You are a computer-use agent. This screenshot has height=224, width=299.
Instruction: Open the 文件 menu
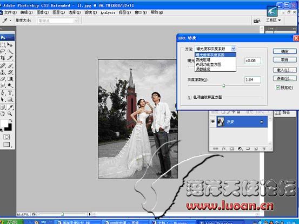(10, 12)
